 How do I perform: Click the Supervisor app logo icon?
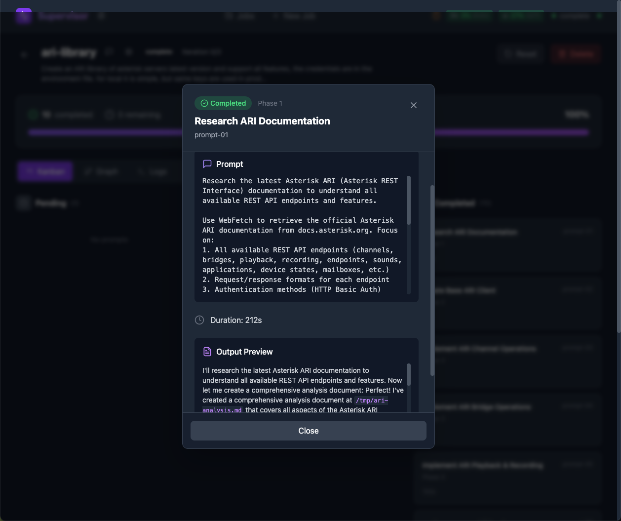click(x=23, y=16)
